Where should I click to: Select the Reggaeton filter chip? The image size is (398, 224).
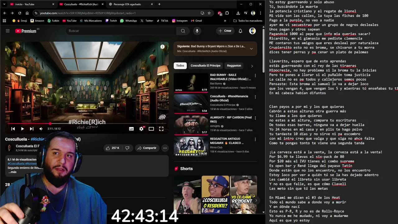(x=234, y=66)
